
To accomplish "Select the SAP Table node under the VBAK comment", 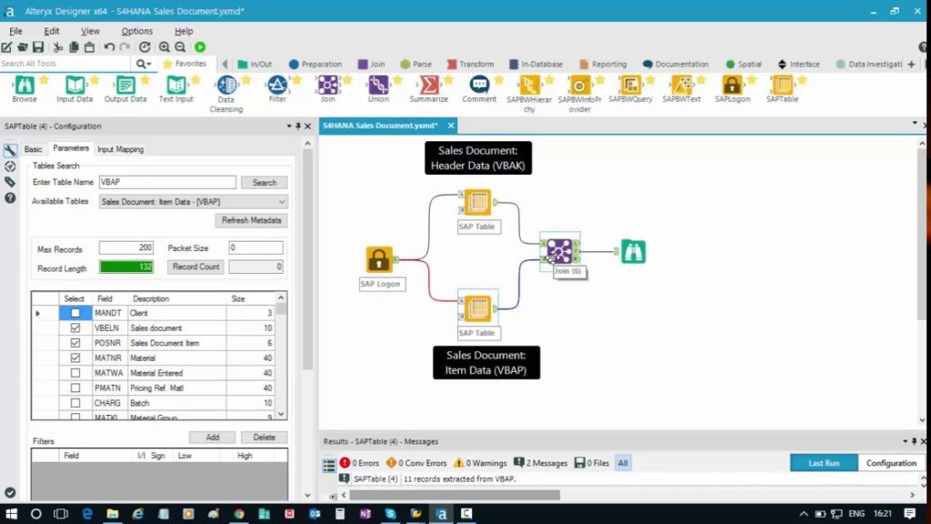I will click(x=477, y=203).
